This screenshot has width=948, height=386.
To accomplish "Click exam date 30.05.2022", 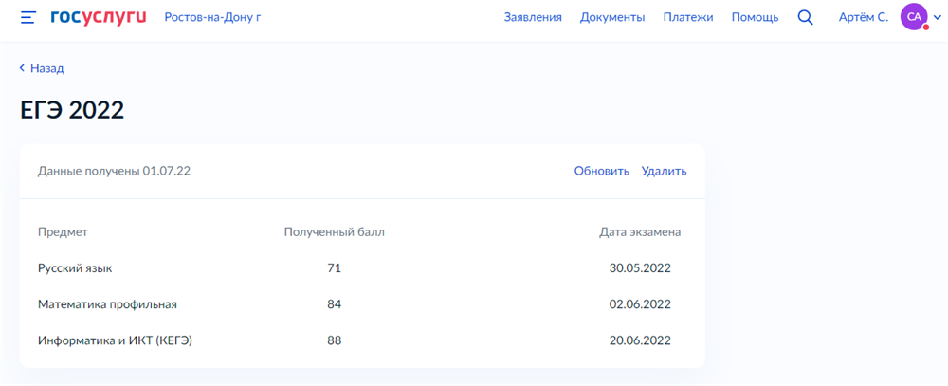I will (640, 268).
